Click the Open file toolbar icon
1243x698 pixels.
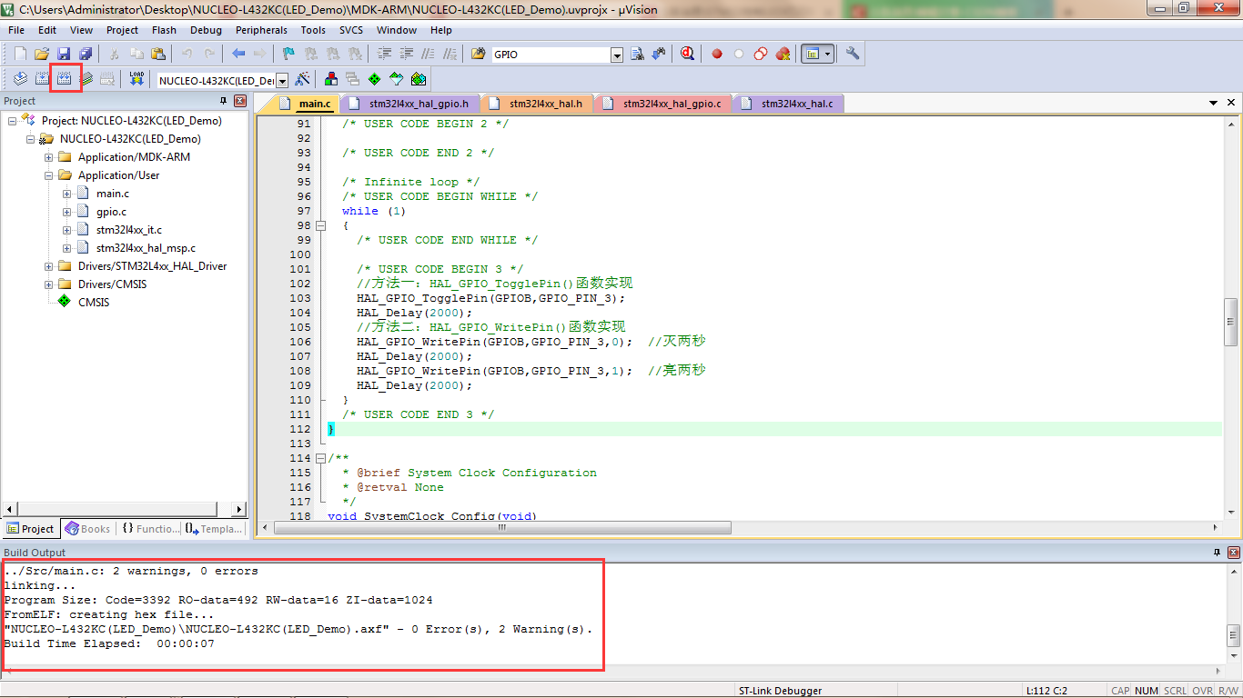42,55
